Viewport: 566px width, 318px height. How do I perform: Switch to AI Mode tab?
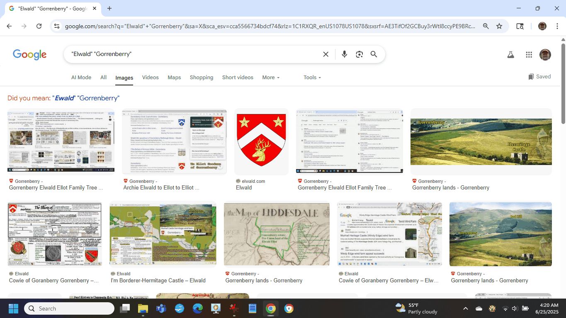pyautogui.click(x=81, y=78)
